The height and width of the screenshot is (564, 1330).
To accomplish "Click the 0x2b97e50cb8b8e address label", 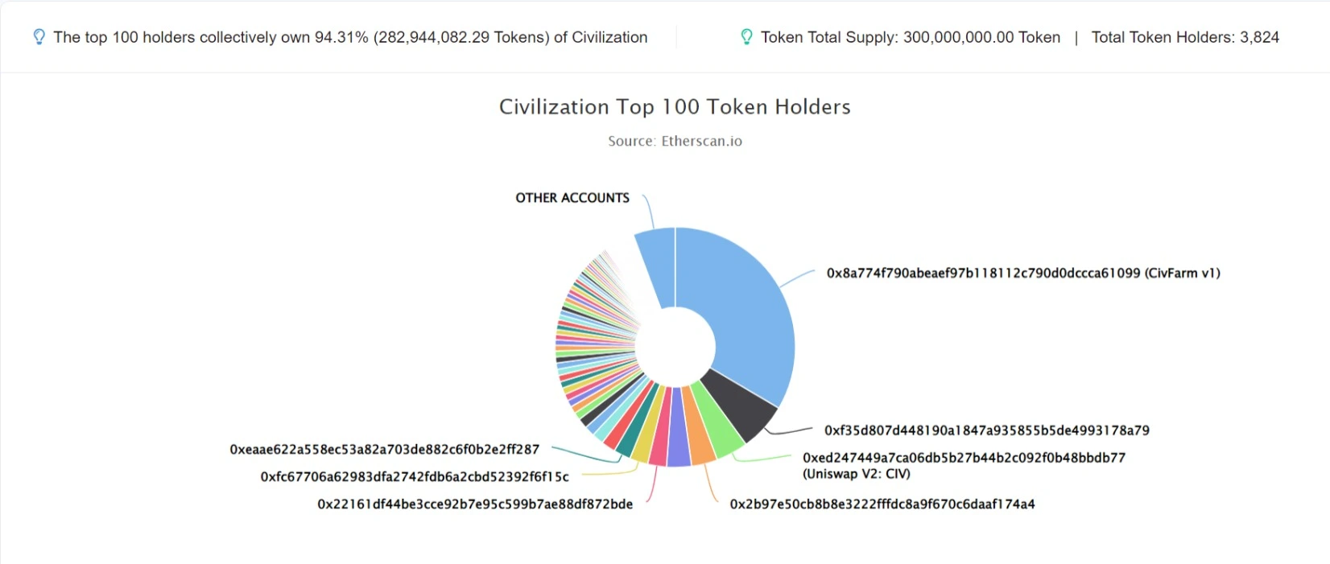I will click(882, 504).
